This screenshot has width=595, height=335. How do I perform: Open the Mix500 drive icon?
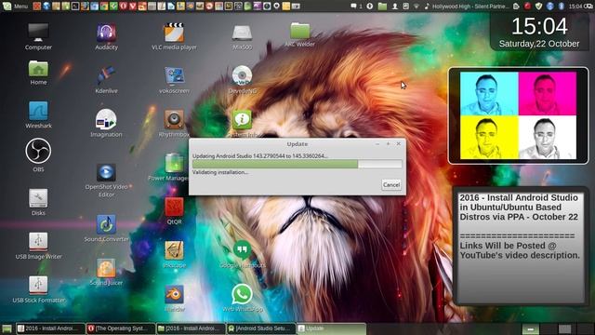click(242, 37)
